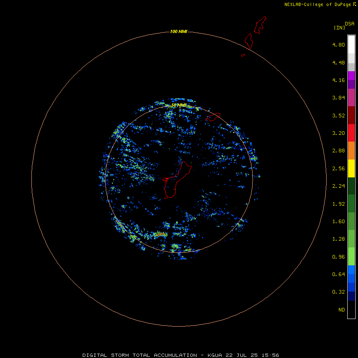Viewport: 358px width, 358px height.
Task: Click the island outline touching 100 NMI ring
Action: coord(249,41)
